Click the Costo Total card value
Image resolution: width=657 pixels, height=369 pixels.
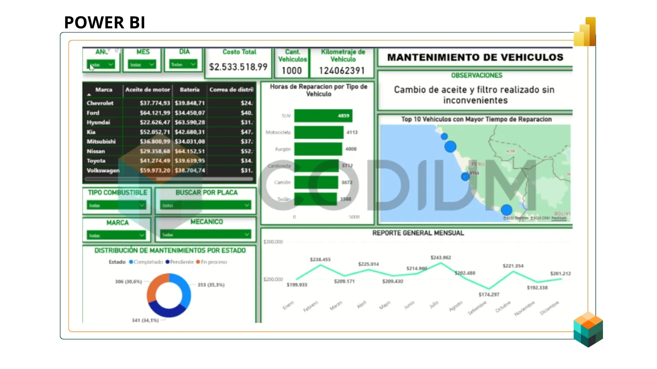(238, 67)
